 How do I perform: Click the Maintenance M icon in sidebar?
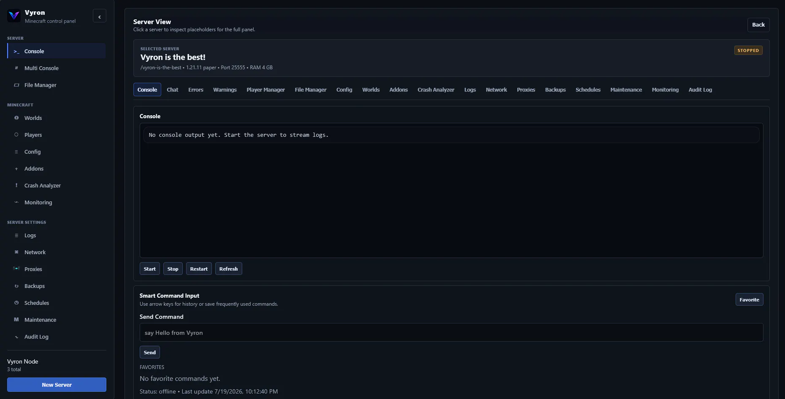(16, 320)
